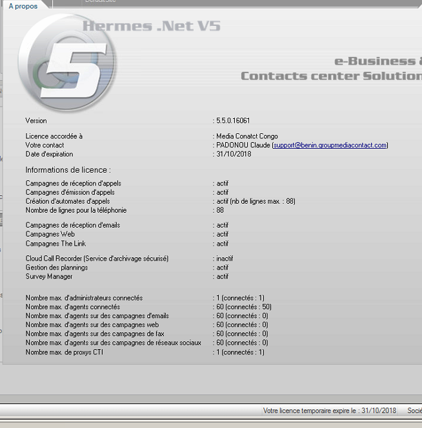Click the Cloud Call Recorder inactif status

click(x=224, y=259)
